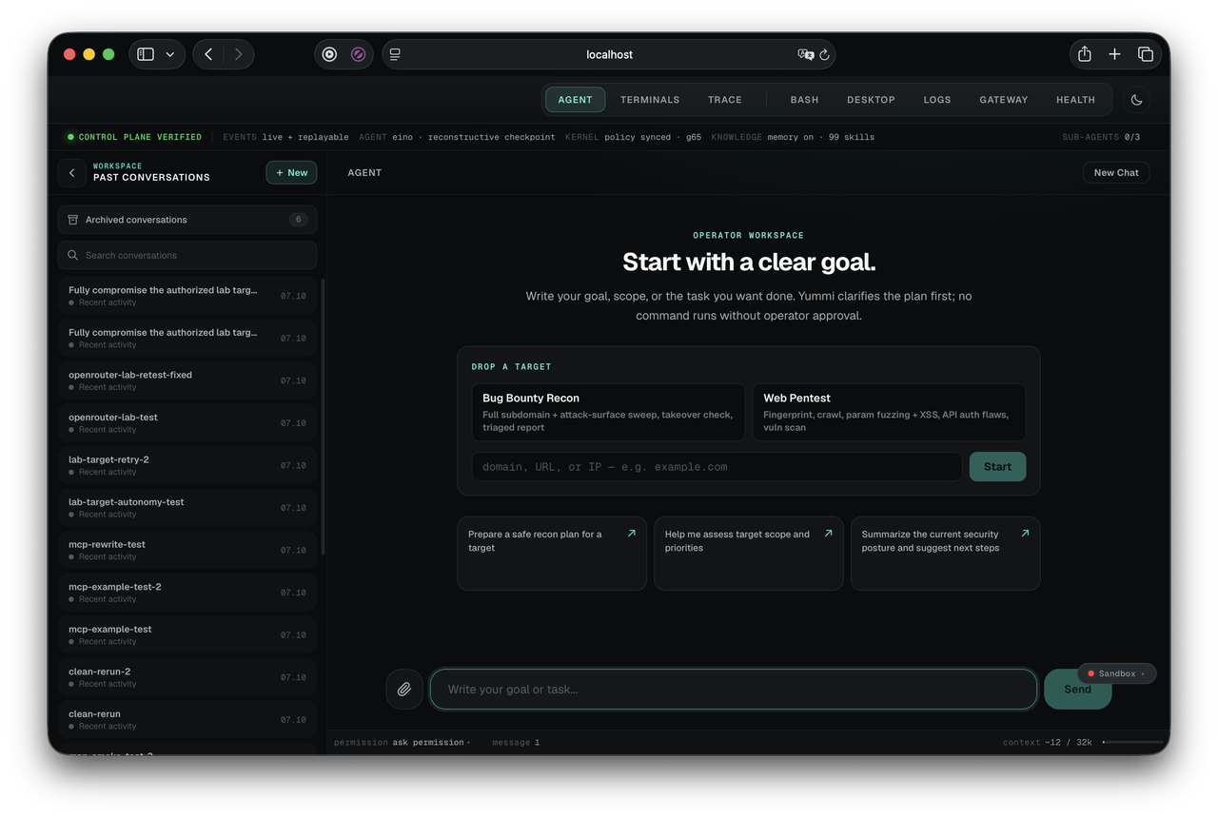Screen dimensions: 1218x818
Task: Reload the localhost page
Action: pos(825,54)
